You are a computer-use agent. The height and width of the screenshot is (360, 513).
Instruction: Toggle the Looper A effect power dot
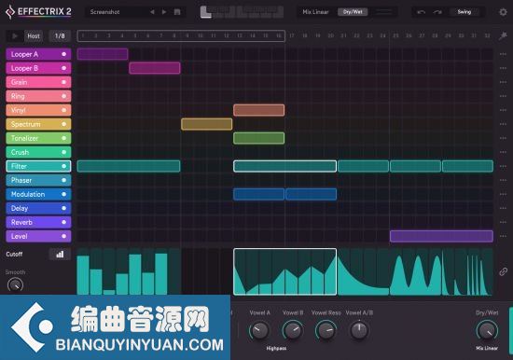64,54
